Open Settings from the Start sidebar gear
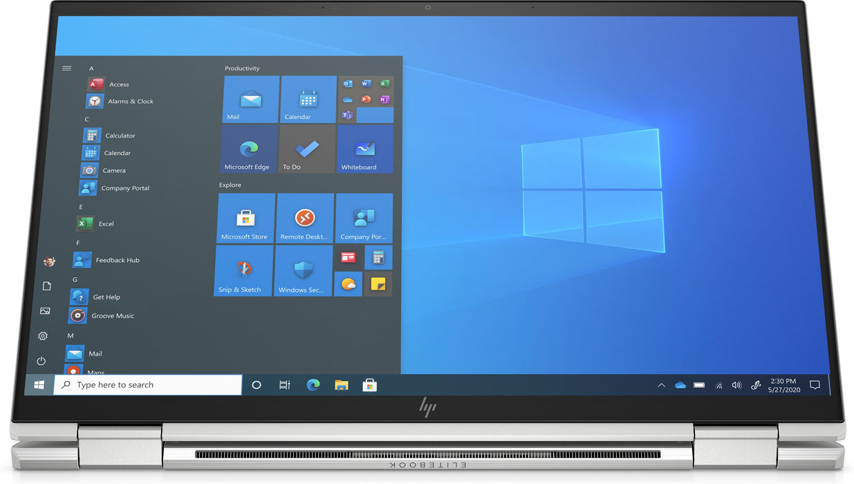 (x=42, y=335)
